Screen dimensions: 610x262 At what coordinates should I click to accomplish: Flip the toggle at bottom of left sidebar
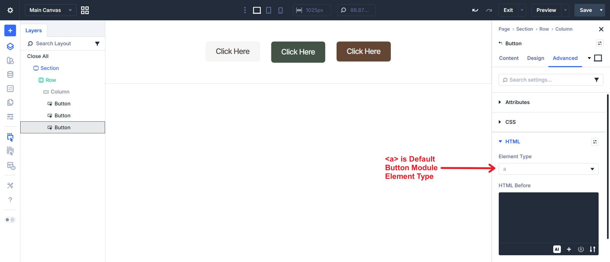pyautogui.click(x=10, y=220)
